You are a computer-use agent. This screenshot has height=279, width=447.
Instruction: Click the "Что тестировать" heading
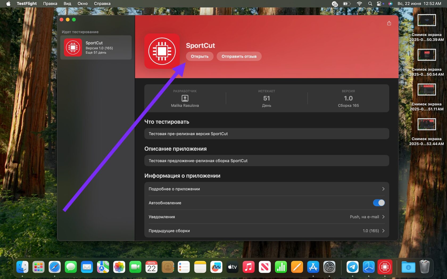pos(167,122)
